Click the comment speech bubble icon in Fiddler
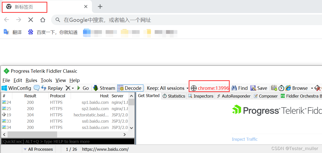Viewport: 322px width, 153px height. 36,88
